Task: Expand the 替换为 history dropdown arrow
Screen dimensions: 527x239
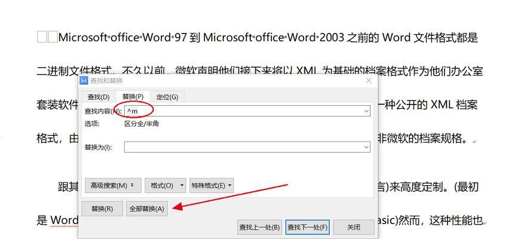Action: tap(367, 147)
